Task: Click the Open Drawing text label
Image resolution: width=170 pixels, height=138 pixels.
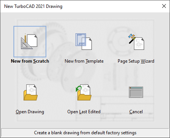Action: (x=30, y=112)
